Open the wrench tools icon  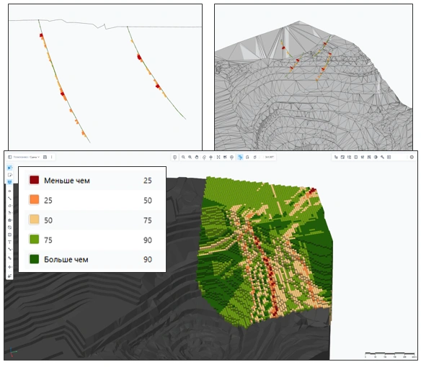pos(382,157)
